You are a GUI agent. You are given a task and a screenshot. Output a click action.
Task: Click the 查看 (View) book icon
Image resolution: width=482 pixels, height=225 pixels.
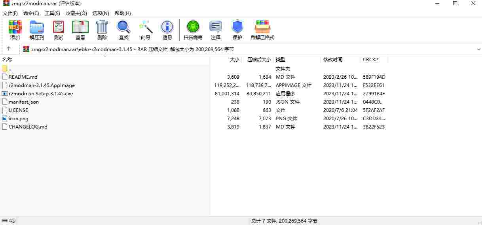click(x=80, y=27)
